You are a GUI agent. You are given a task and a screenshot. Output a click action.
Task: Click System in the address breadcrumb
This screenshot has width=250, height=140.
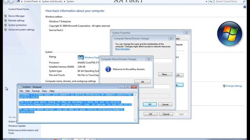[x=70, y=2]
